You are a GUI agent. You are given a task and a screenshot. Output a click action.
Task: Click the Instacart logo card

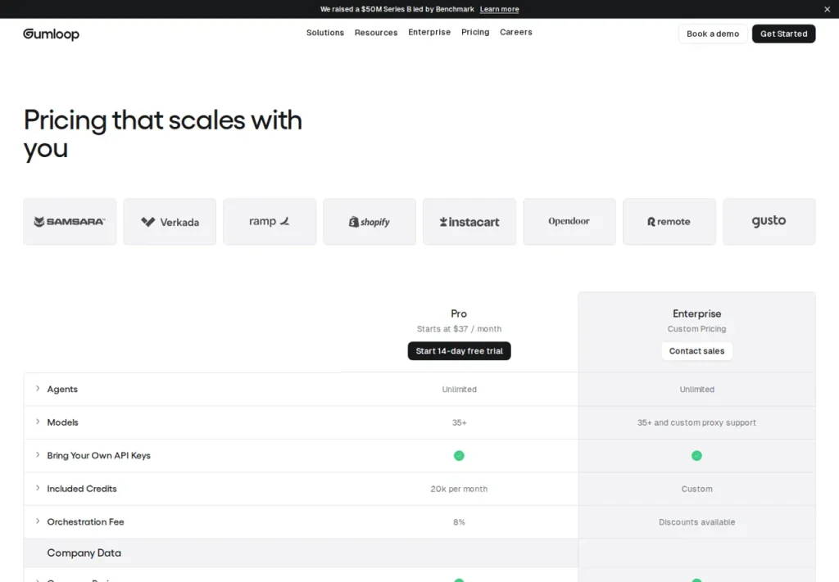[469, 221]
